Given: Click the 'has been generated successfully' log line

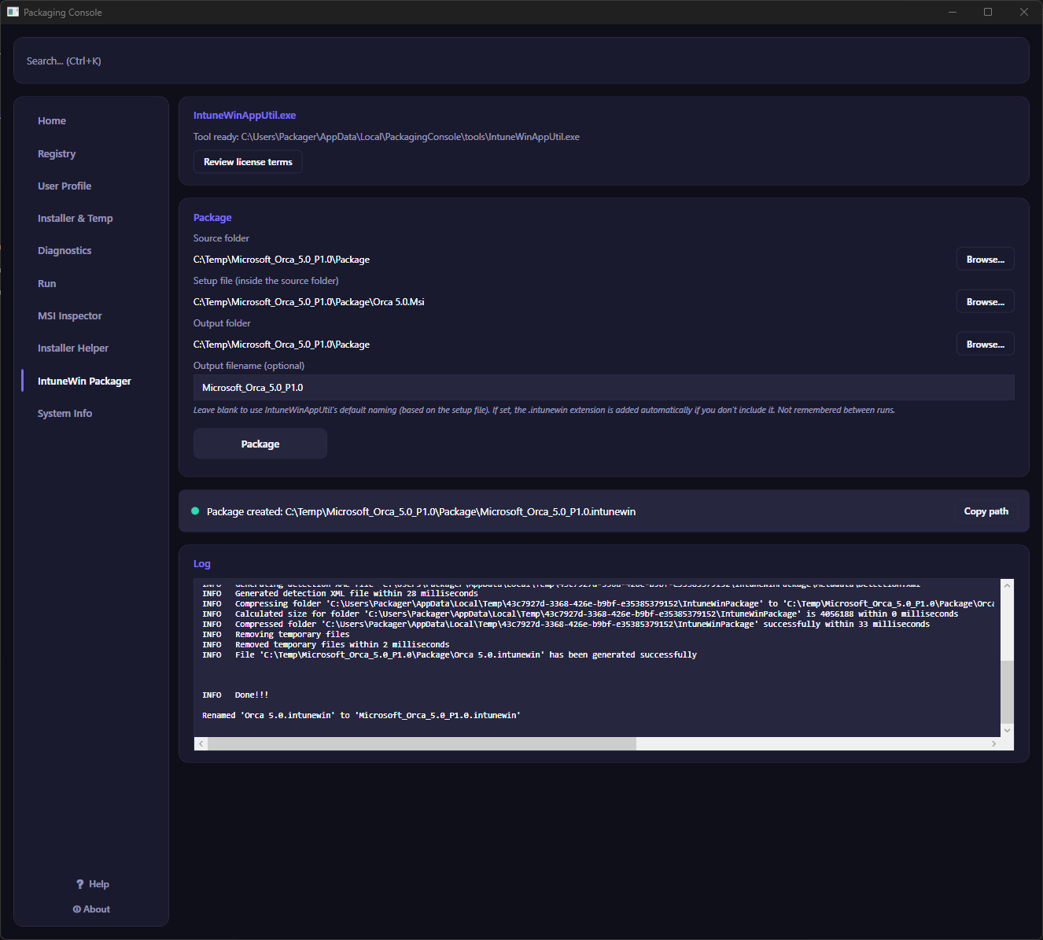Looking at the screenshot, I should click(x=449, y=654).
